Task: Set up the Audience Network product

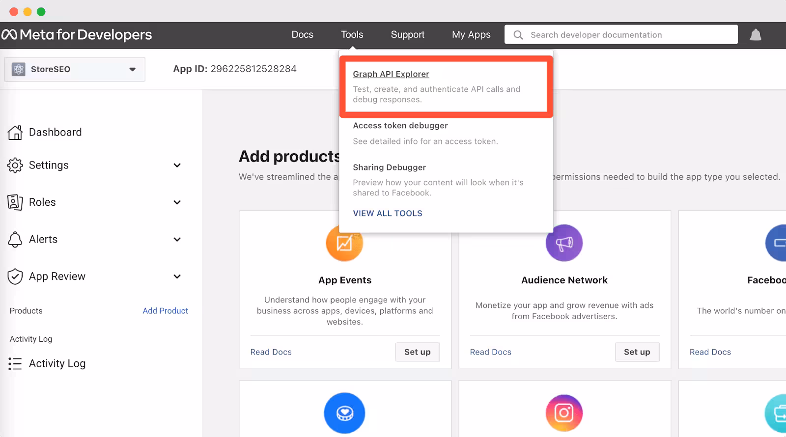Action: click(x=637, y=352)
